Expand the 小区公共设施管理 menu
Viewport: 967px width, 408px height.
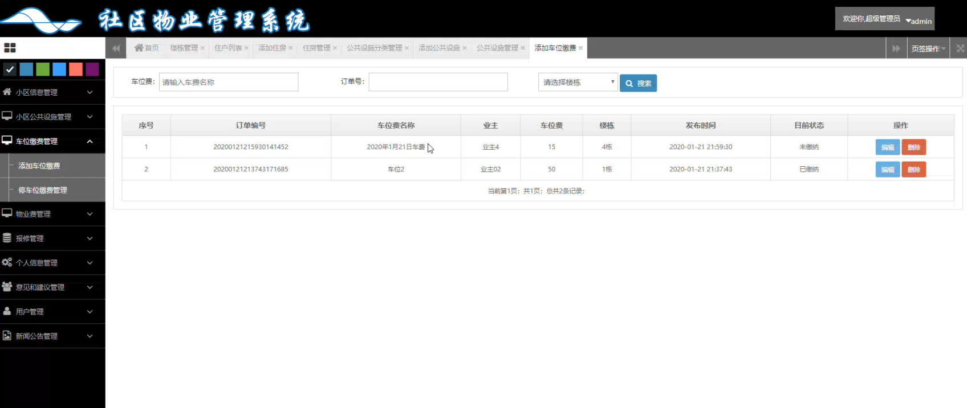52,117
